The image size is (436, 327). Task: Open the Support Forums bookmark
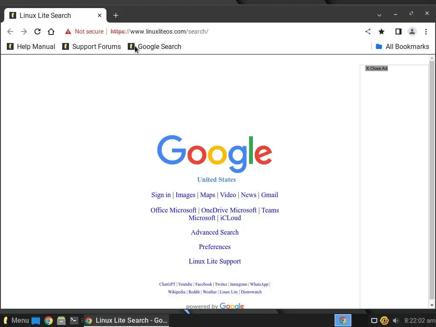(92, 46)
